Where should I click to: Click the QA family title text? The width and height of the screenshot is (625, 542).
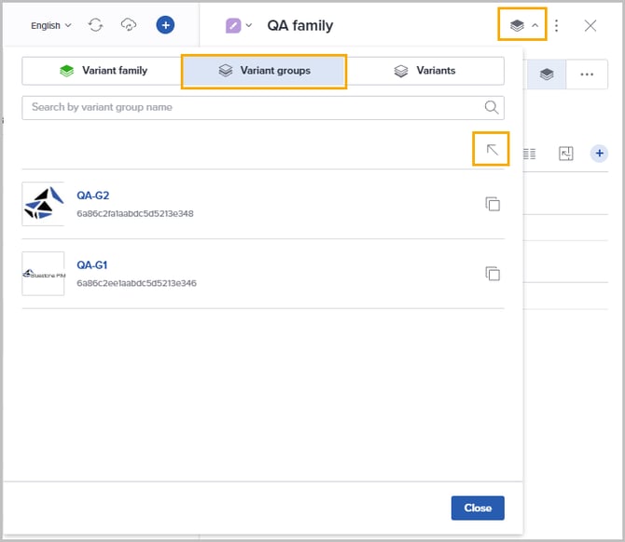[x=300, y=26]
